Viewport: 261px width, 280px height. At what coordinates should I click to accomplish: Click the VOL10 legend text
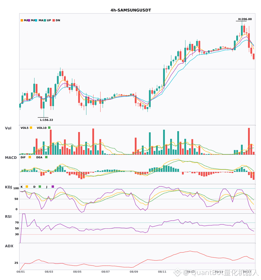[x=42, y=128]
